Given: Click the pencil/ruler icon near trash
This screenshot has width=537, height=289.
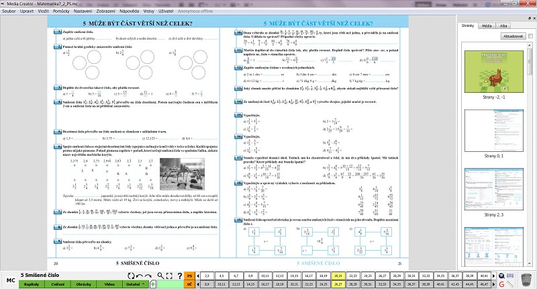Looking at the screenshot, I should [x=510, y=284].
